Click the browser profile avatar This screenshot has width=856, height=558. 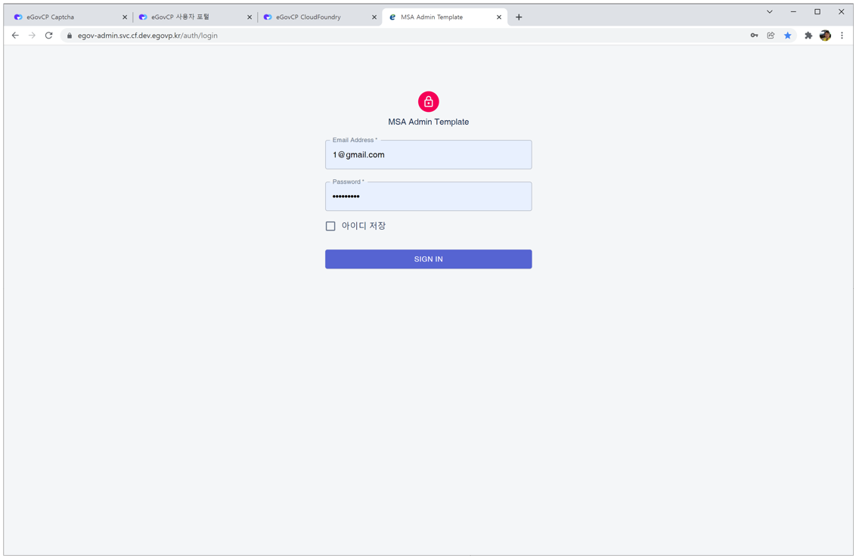click(x=825, y=35)
